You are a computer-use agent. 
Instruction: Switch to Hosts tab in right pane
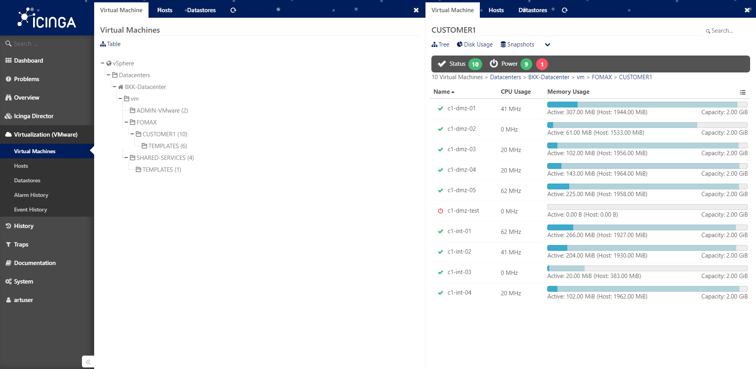496,10
